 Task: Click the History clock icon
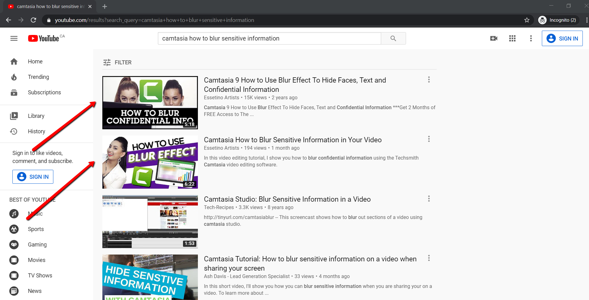point(14,131)
